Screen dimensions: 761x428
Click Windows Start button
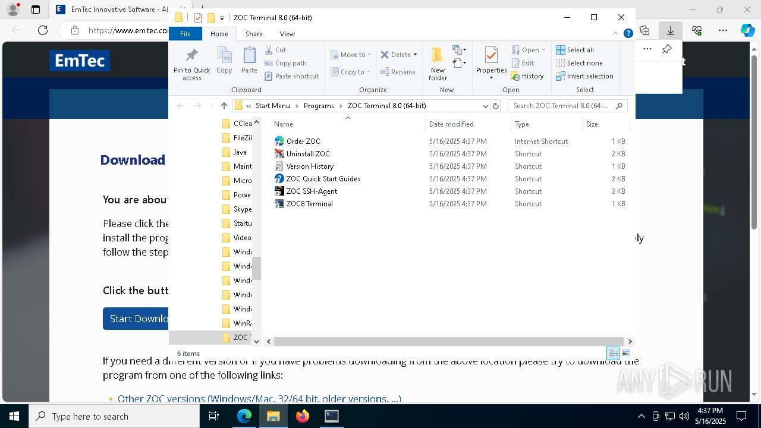click(x=14, y=416)
